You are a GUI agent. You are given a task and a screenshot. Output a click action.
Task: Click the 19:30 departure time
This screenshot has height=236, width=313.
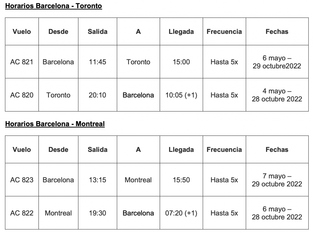click(98, 213)
